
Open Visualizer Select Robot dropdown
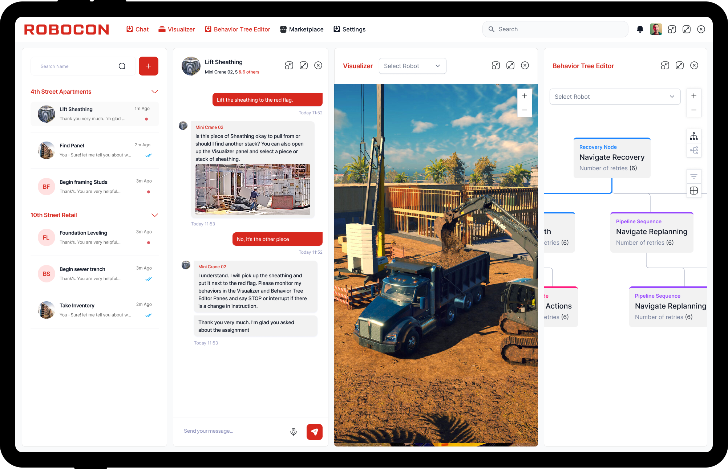click(x=412, y=66)
